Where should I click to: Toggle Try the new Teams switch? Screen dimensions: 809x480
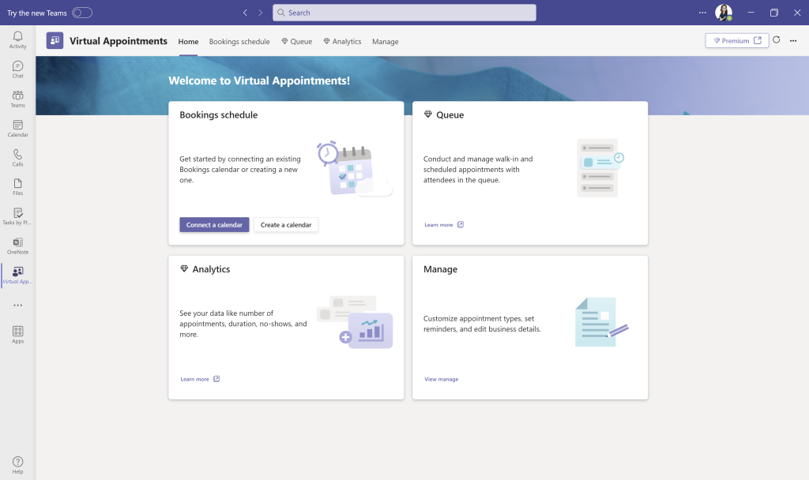click(x=82, y=13)
